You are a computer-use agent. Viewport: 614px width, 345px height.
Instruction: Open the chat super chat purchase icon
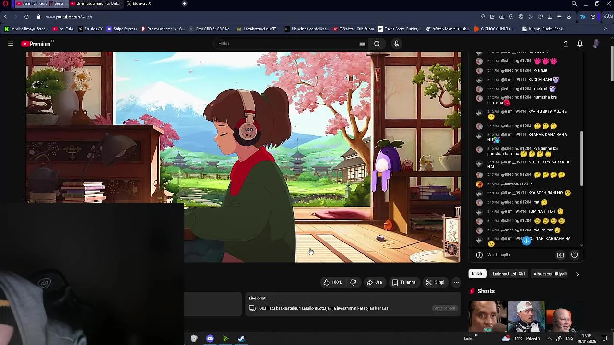[560, 255]
